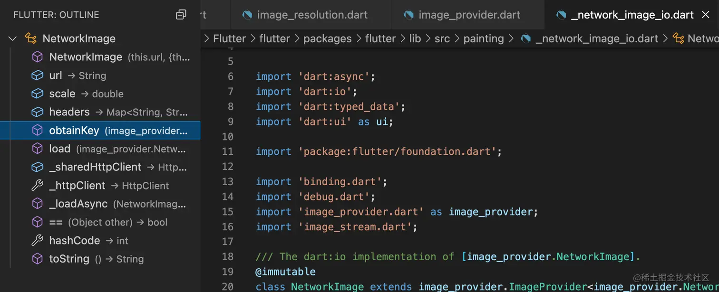Click the 'image_stream.dart' import string
Image resolution: width=719 pixels, height=292 pixels.
(355, 227)
